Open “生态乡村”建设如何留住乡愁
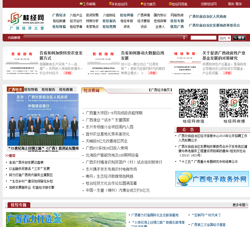Image resolution: width=250 pixels, height=227 pixels. coord(31,181)
